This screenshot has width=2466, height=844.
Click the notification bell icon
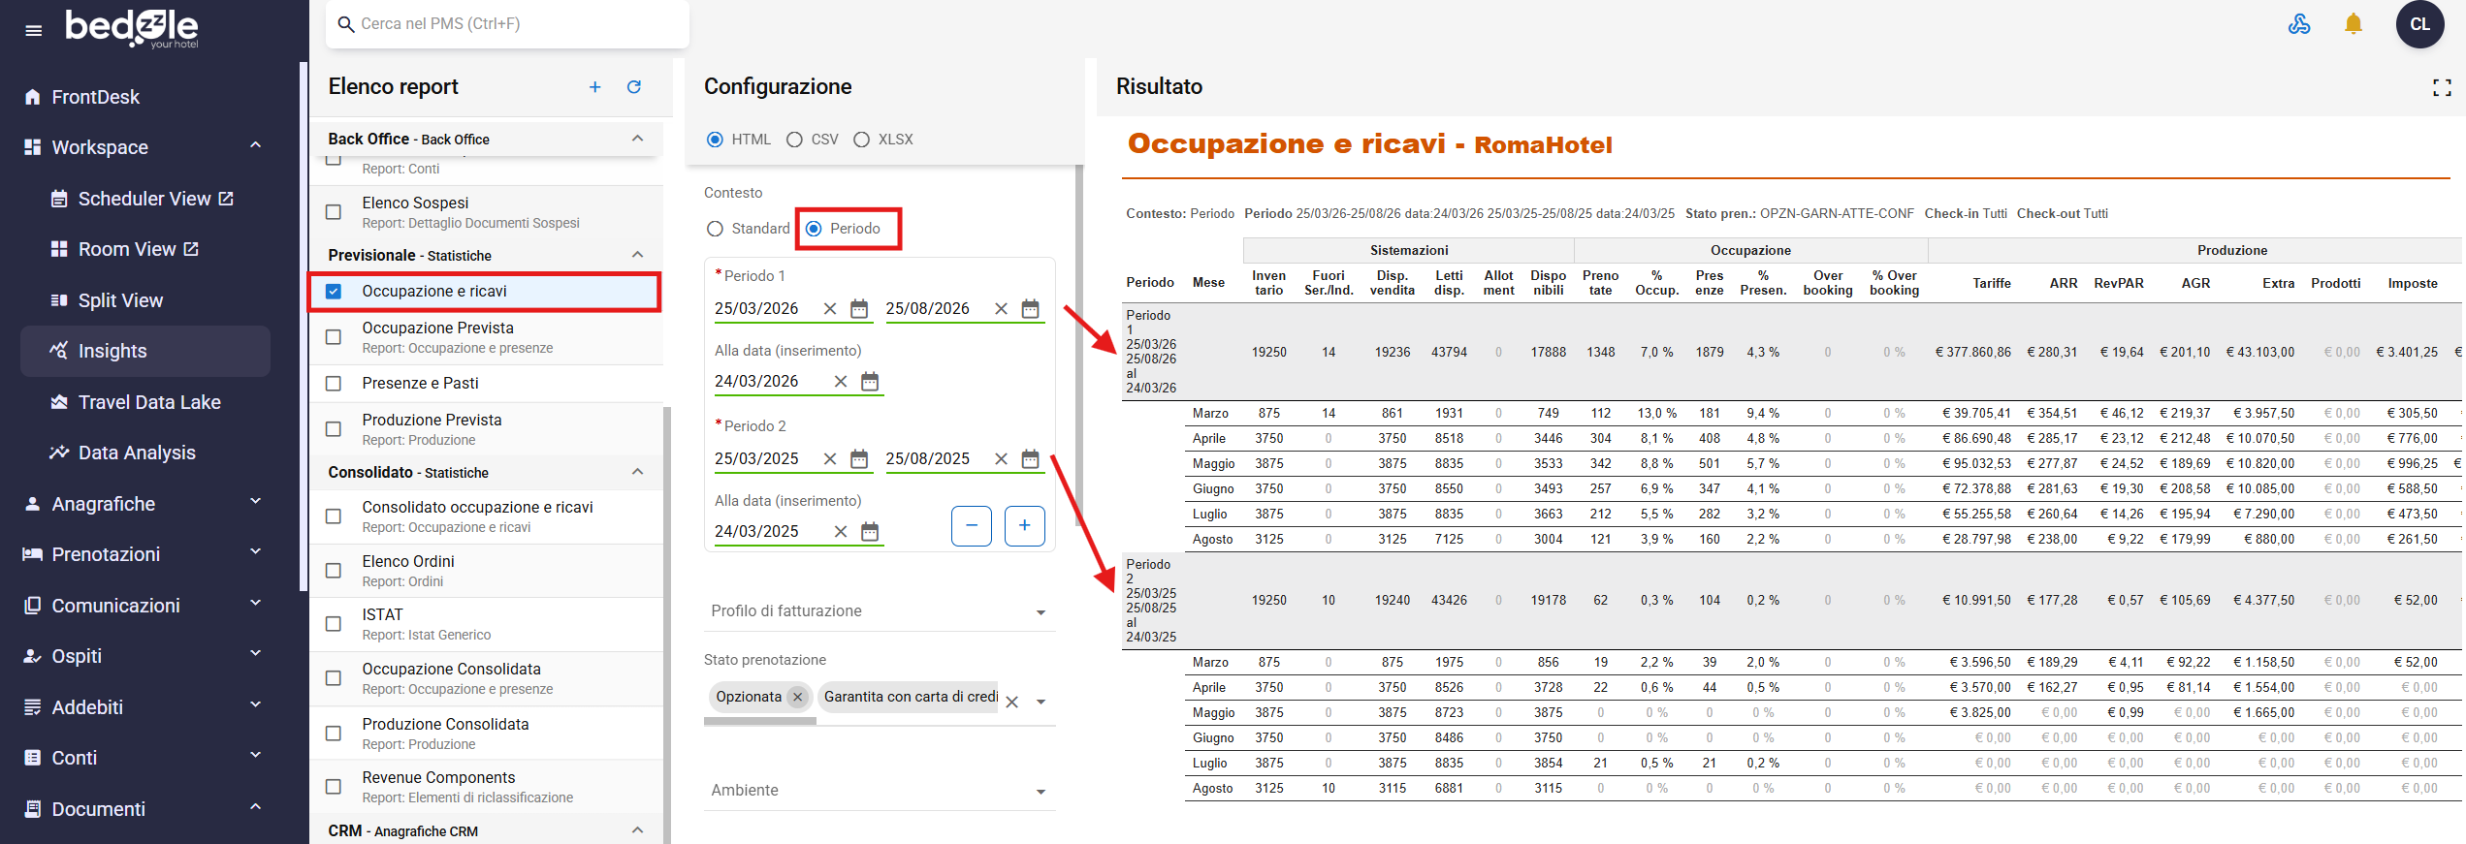(2353, 23)
